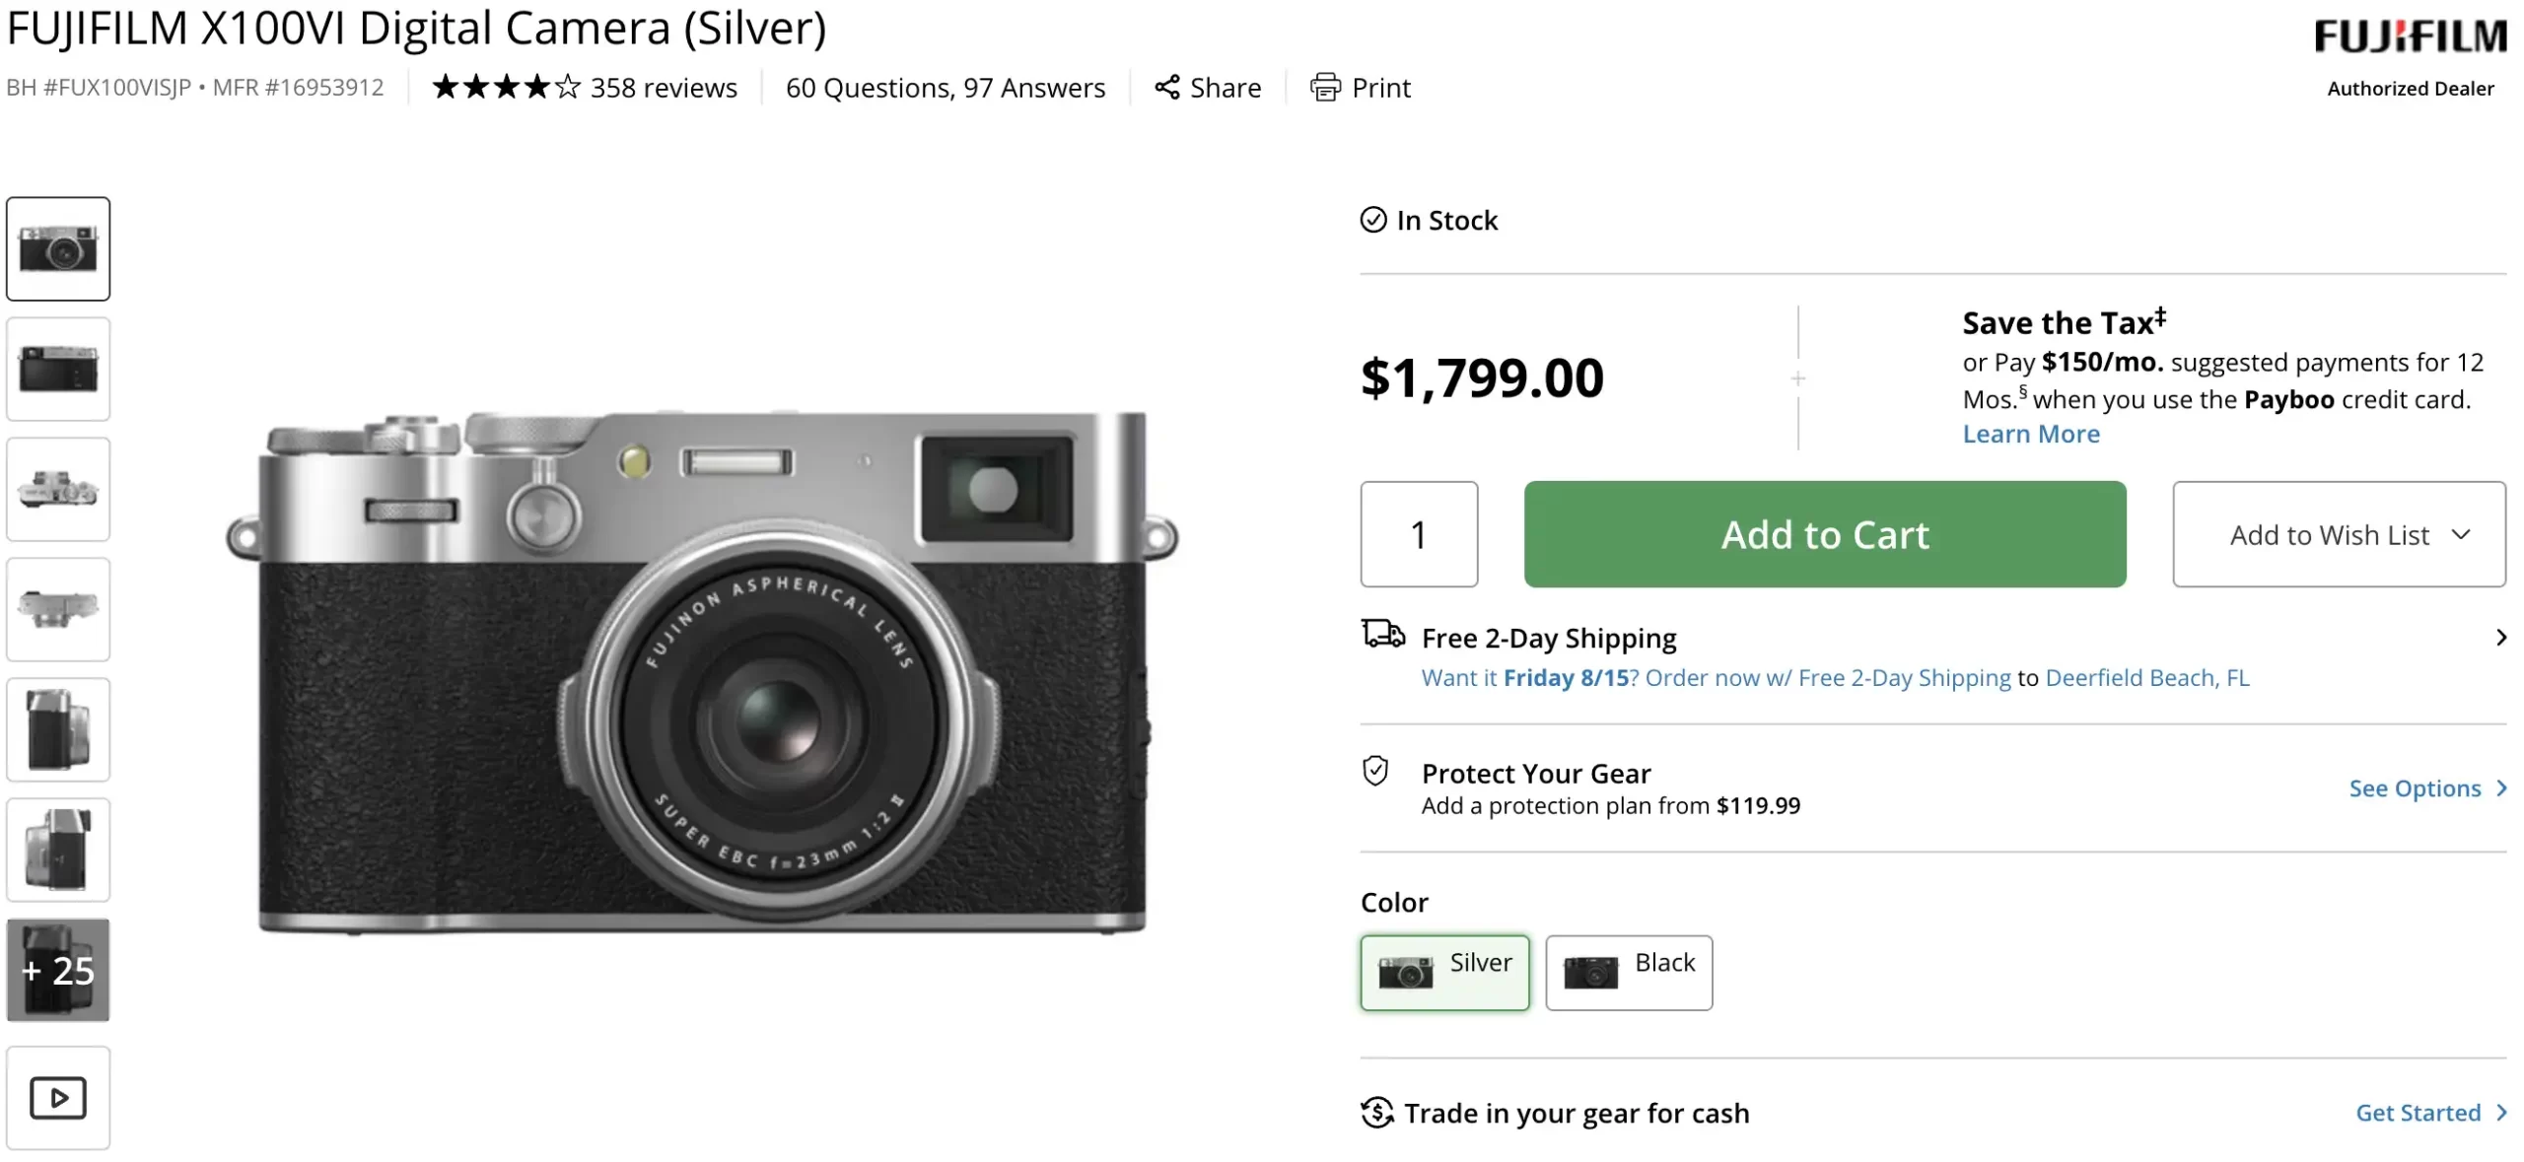Click the Silver camera color swatch image

[1404, 971]
